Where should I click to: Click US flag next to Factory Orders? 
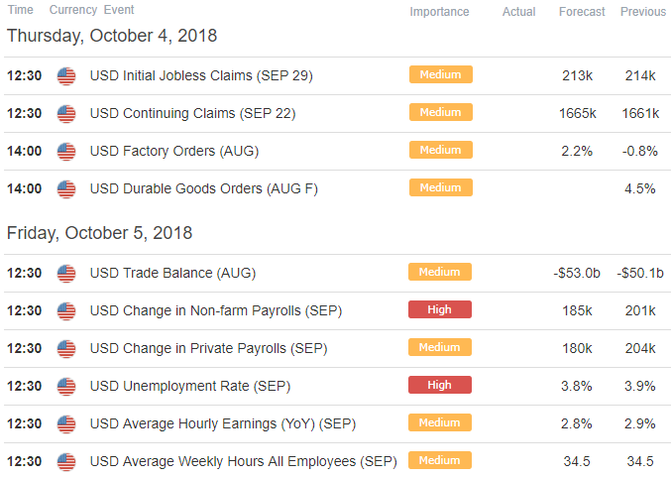[66, 152]
